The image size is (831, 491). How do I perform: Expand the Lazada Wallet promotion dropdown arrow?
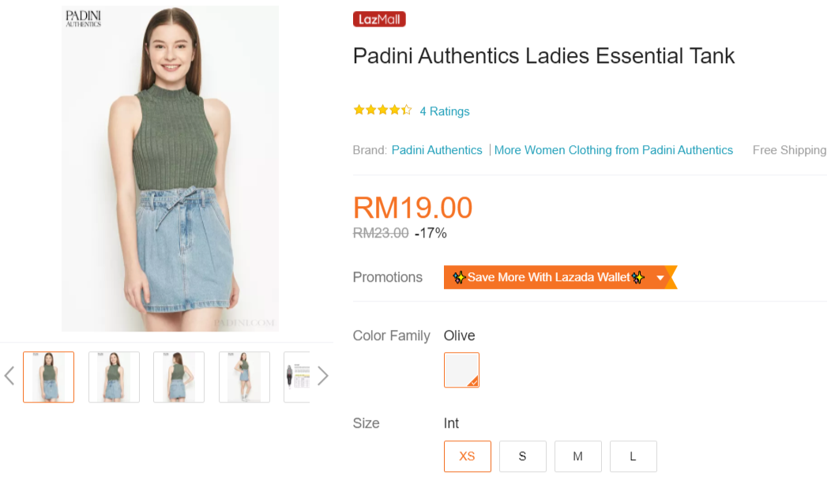(660, 278)
